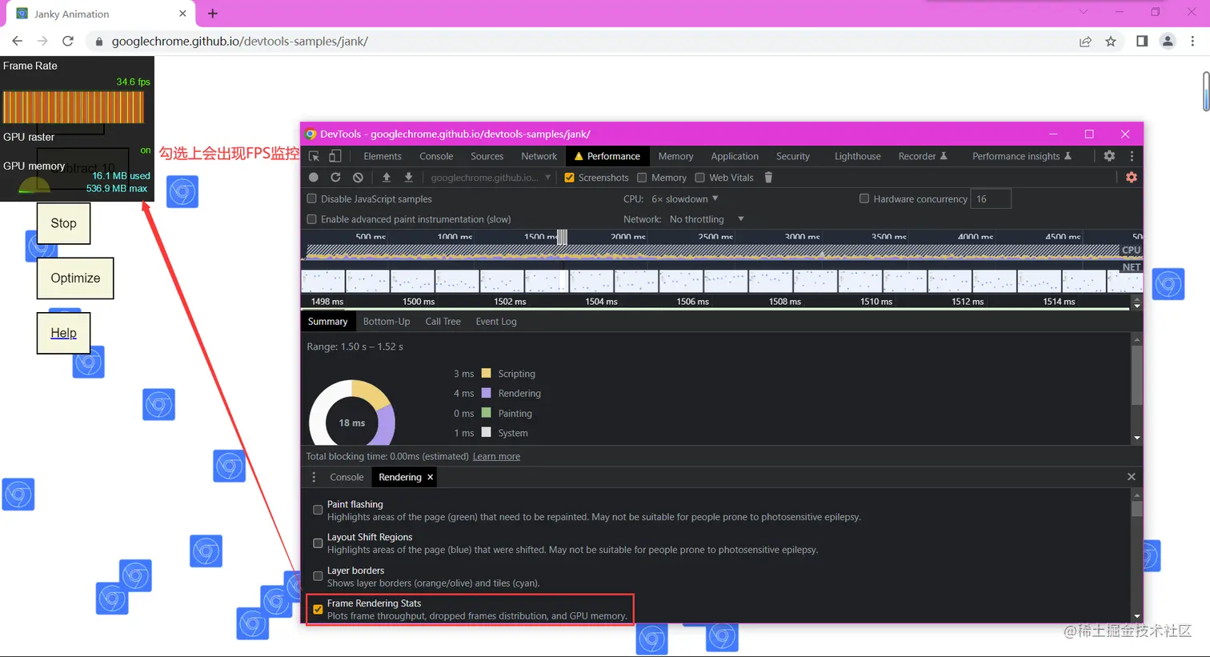Click the padlock site info icon
The image size is (1210, 657).
coord(99,42)
